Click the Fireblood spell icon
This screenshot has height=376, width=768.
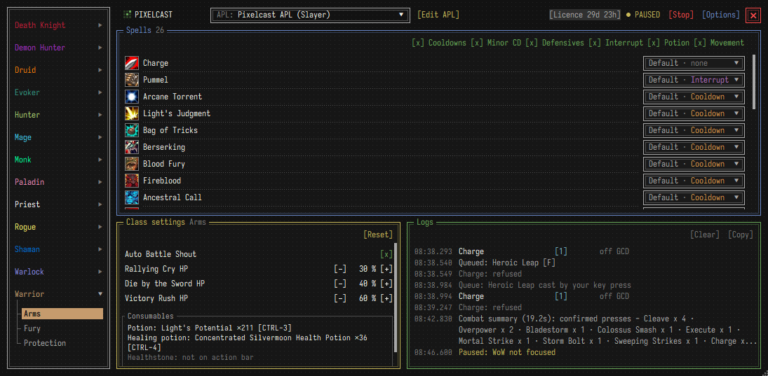(132, 181)
